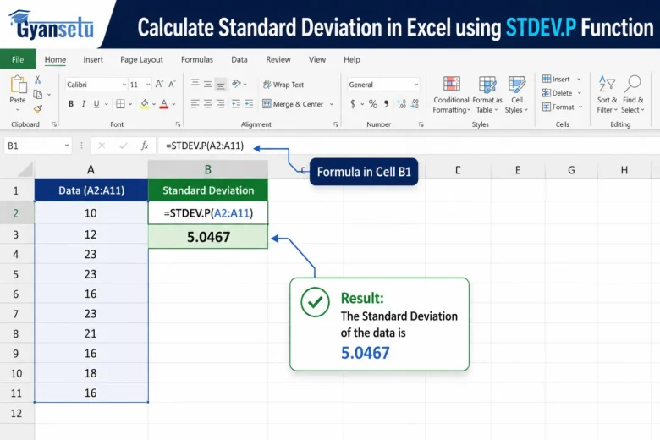This screenshot has width=660, height=440.
Task: Click the Decrease Indent icon
Action: click(x=236, y=103)
